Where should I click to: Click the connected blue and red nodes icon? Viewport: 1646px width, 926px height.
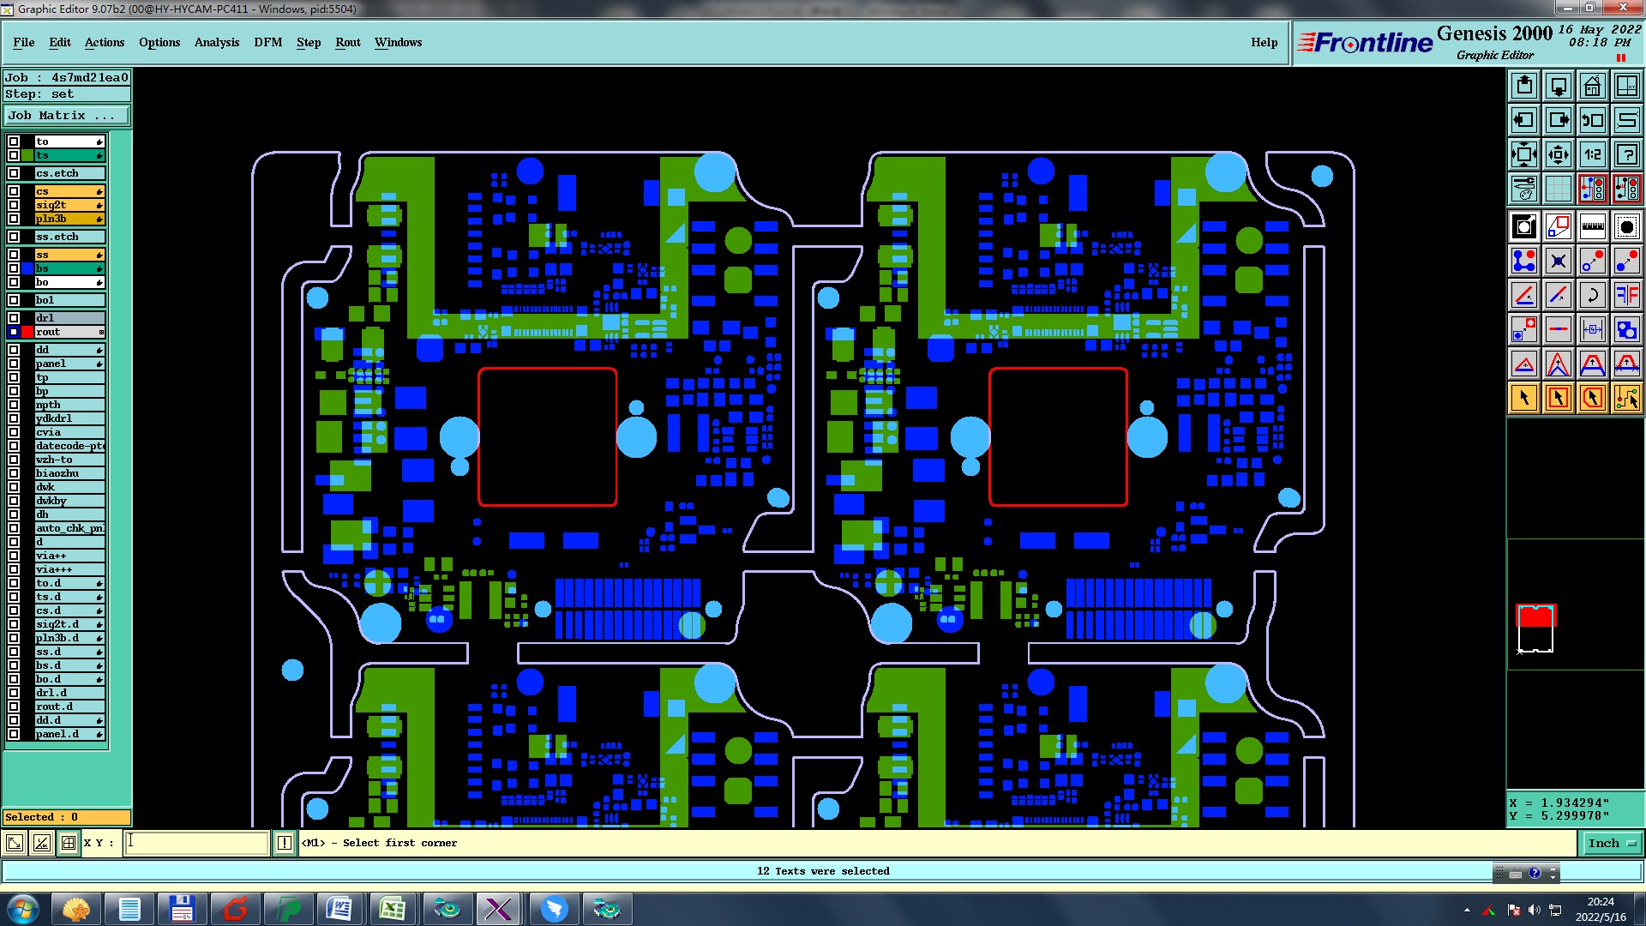(x=1524, y=261)
